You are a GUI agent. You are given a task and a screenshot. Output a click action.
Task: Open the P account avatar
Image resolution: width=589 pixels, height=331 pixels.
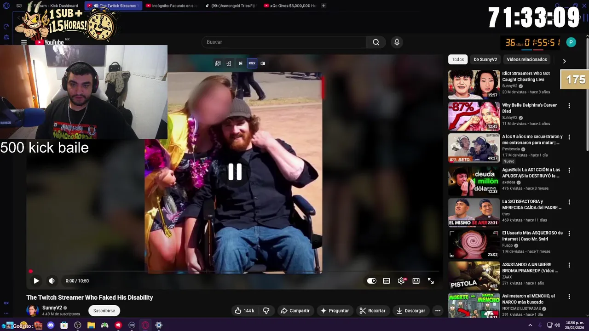571,42
